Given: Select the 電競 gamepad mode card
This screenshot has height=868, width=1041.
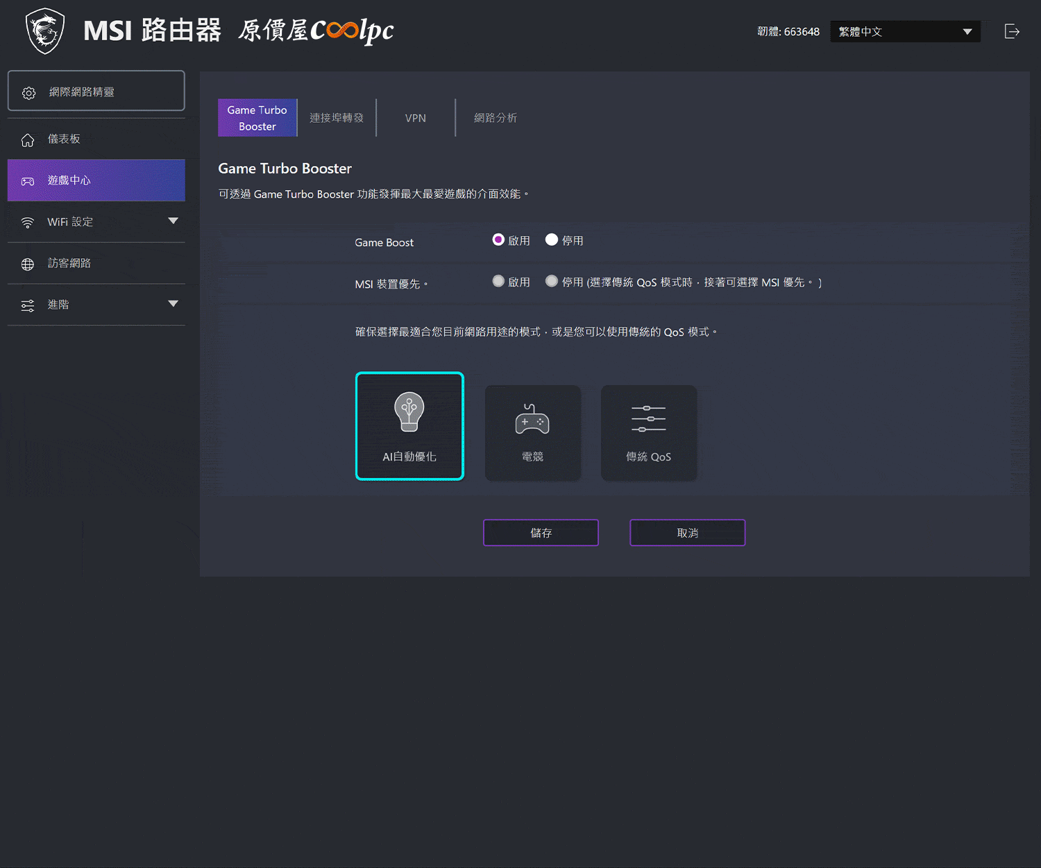Looking at the screenshot, I should [x=532, y=433].
